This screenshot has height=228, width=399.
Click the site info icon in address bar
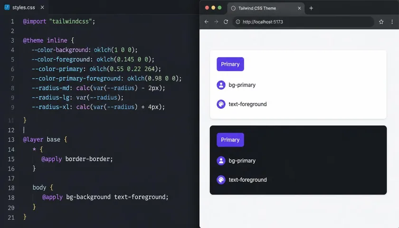237,22
